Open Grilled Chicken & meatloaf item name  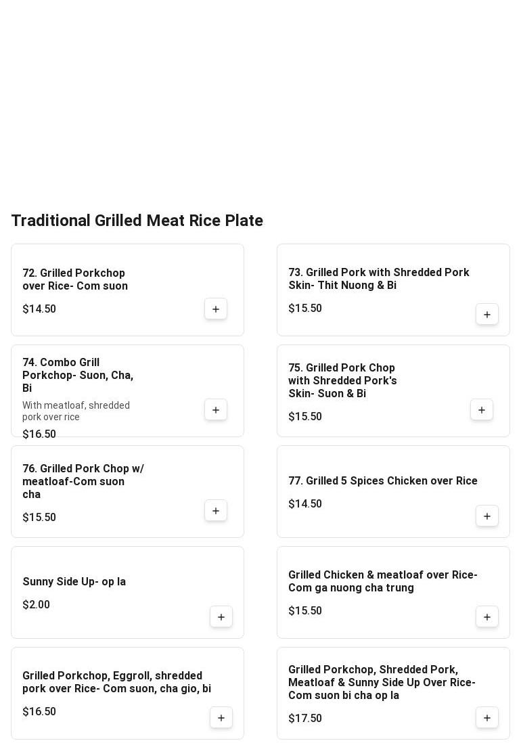point(382,581)
